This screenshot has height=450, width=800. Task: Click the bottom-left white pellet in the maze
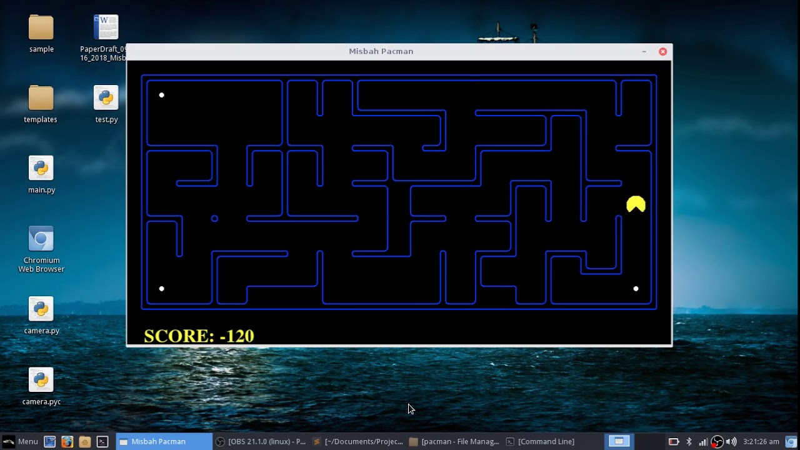pyautogui.click(x=162, y=289)
